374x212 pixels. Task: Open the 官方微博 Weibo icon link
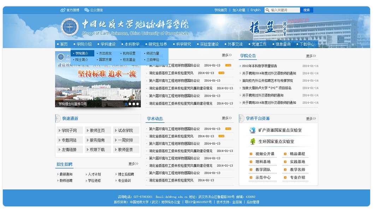click(63, 10)
